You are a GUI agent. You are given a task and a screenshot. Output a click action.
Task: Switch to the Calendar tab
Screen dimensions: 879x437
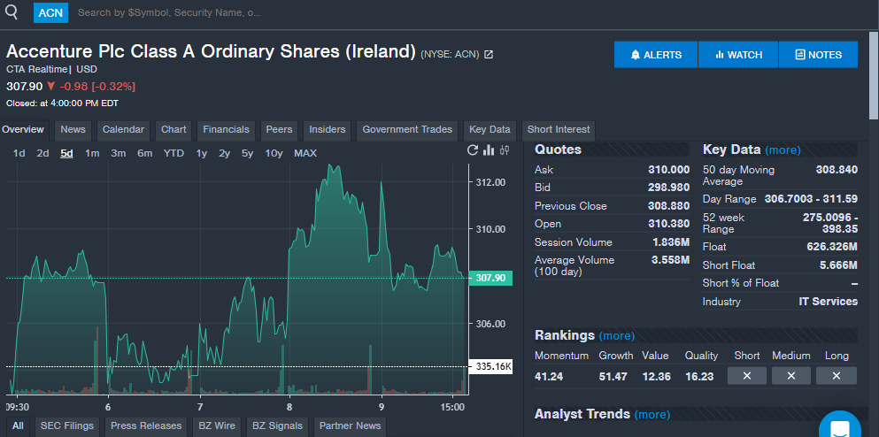pos(123,129)
